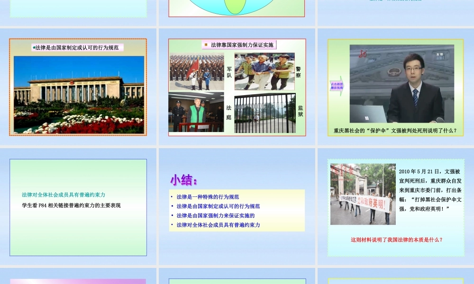Screen dimensions: 474x284
Task: Click the paragraph starting 2010年5月21日，文强被
Action: (430, 190)
